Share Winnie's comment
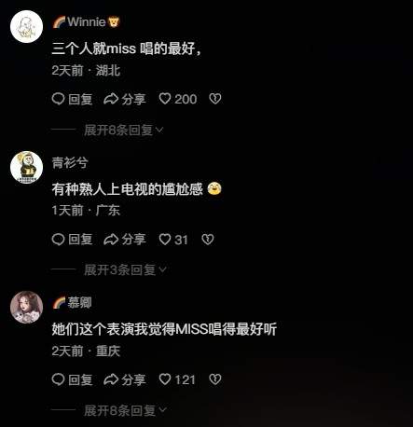Screen dimensions: 413x427 (124, 99)
